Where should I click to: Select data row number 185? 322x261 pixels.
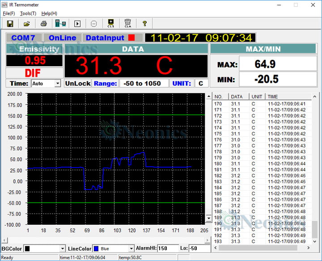[x=263, y=194]
